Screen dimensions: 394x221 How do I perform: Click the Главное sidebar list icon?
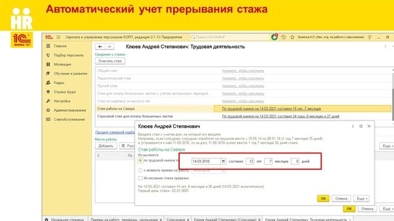(x=48, y=46)
